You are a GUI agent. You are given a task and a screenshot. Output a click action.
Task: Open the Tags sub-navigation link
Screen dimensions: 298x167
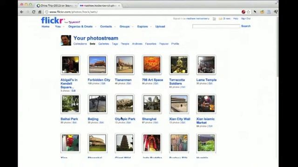[x=115, y=44]
